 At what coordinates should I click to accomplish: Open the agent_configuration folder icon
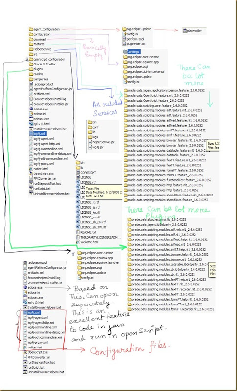coord(31,29)
